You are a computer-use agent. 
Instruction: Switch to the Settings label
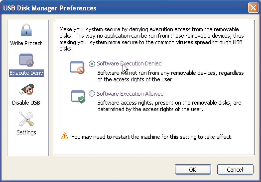point(26,133)
